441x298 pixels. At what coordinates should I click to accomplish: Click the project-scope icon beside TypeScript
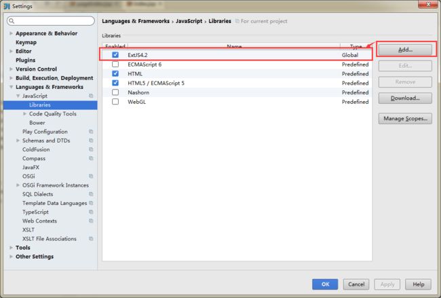[x=91, y=212]
